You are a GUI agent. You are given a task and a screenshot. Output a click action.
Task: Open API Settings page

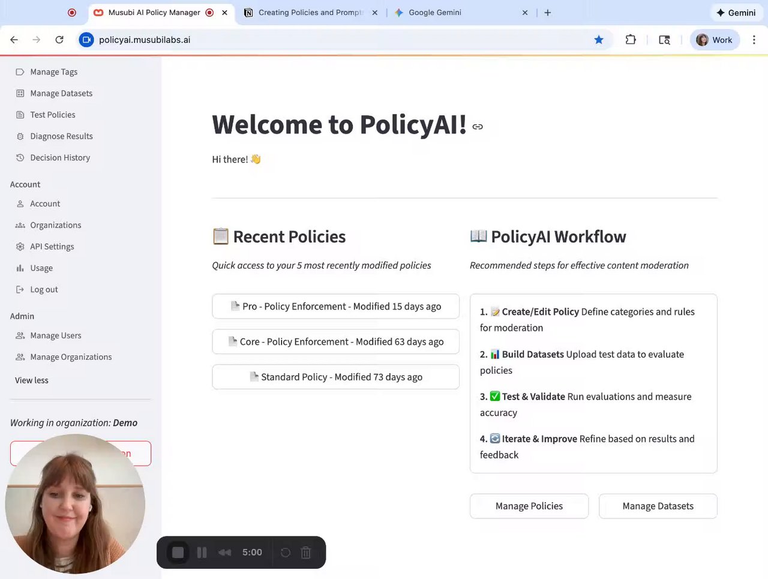pyautogui.click(x=52, y=247)
